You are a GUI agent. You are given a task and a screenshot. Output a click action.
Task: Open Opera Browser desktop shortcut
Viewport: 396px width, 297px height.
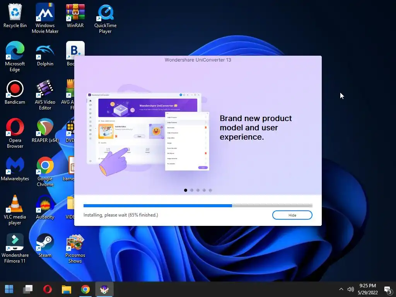(15, 133)
